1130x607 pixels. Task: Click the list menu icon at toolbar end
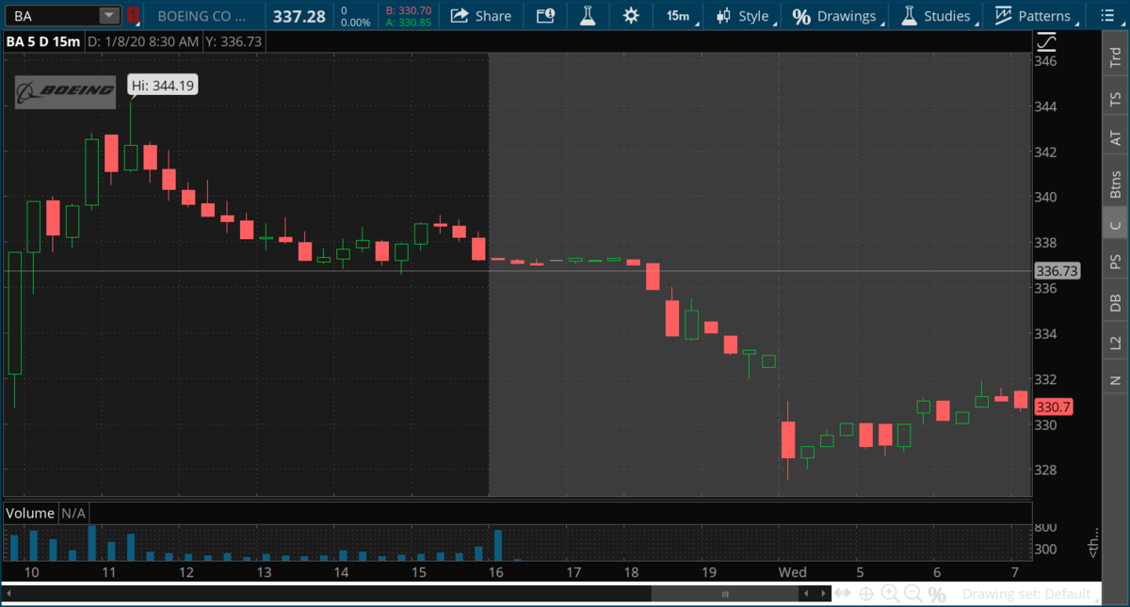[x=1106, y=16]
